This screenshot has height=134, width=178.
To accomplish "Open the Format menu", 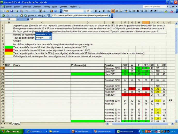I will click(x=47, y=7).
